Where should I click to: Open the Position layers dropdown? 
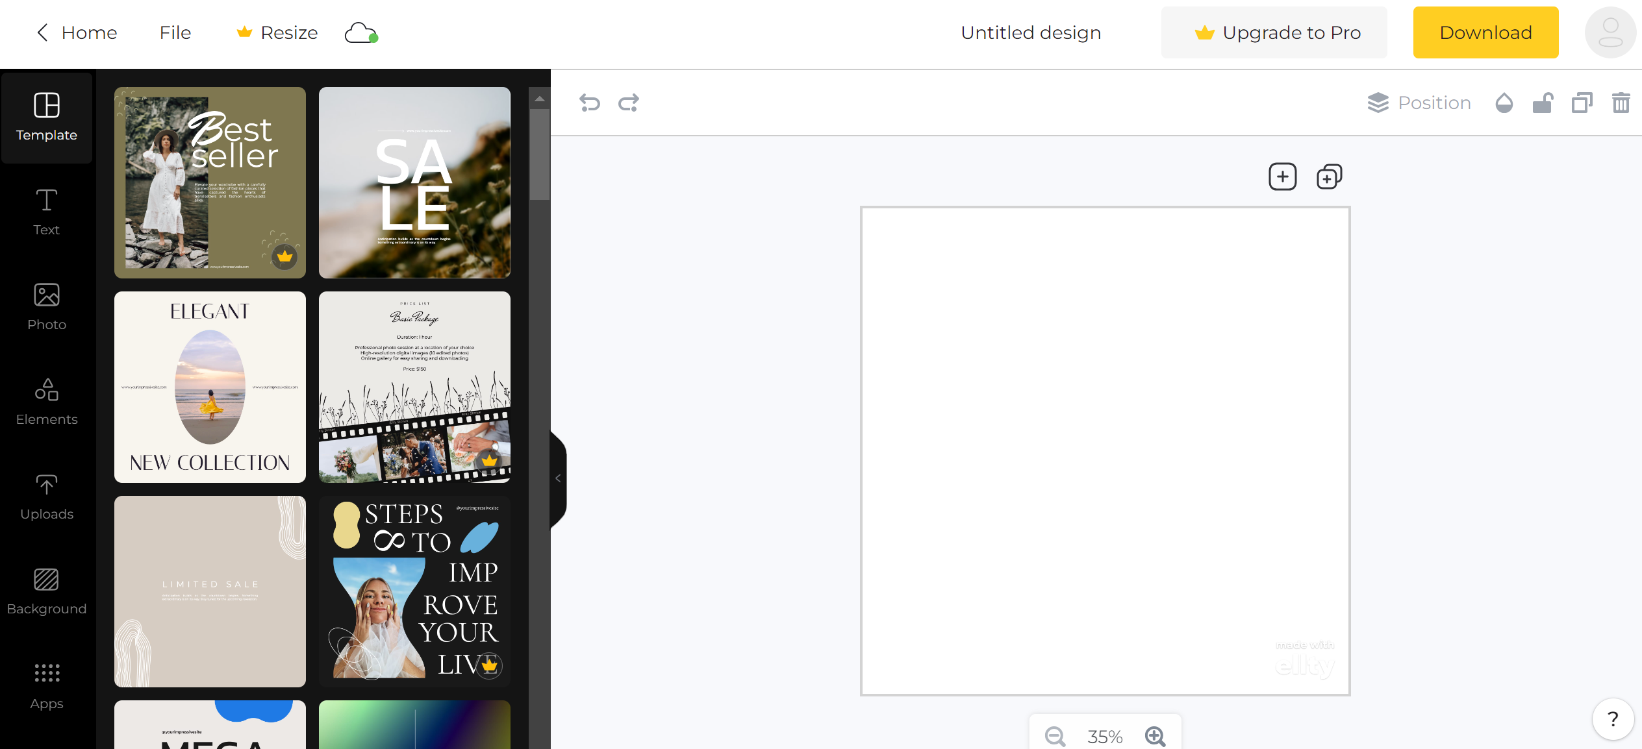(1419, 103)
